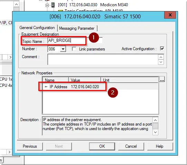Image resolution: width=187 pixels, height=165 pixels.
Task: Close the Simatic S7 1500 dialog
Action: tap(170, 15)
